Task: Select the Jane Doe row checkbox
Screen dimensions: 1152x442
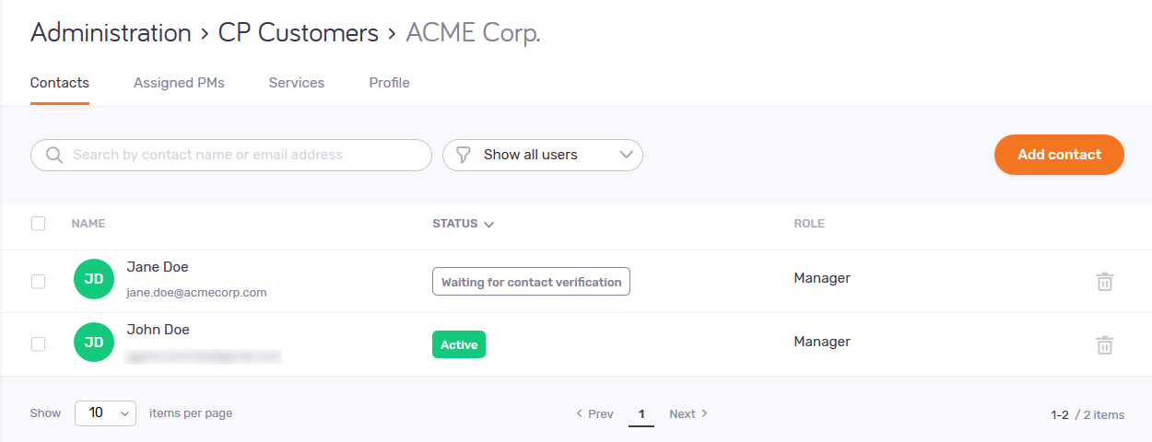Action: coord(39,281)
